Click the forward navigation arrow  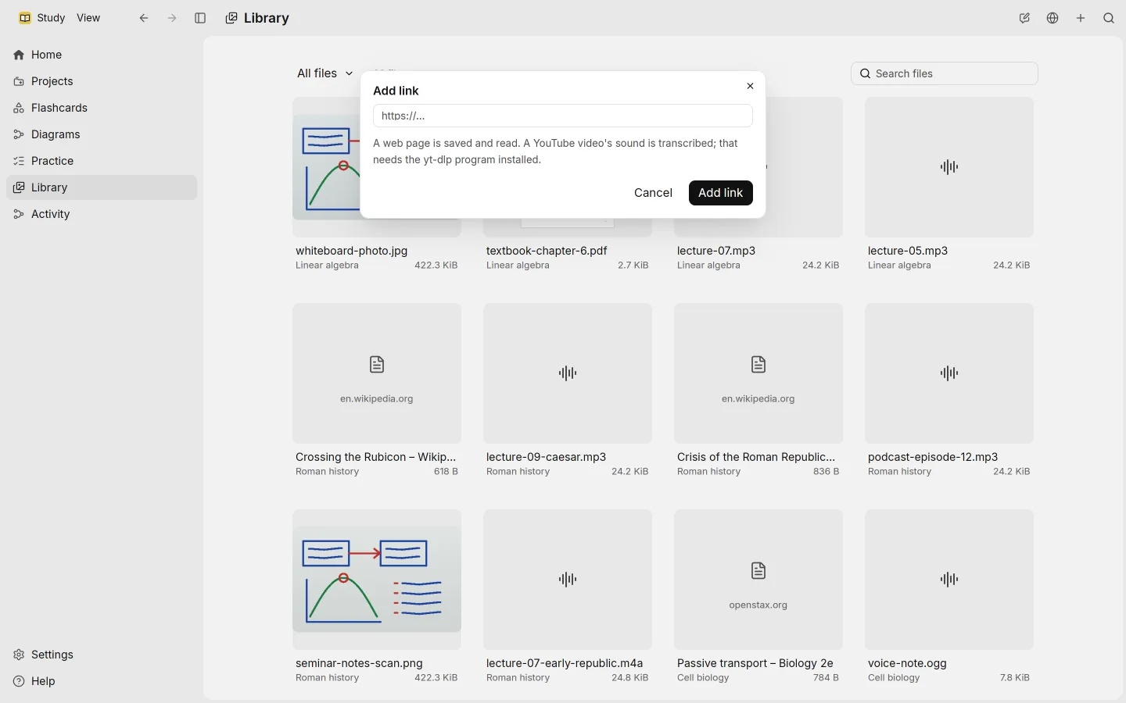pos(172,18)
